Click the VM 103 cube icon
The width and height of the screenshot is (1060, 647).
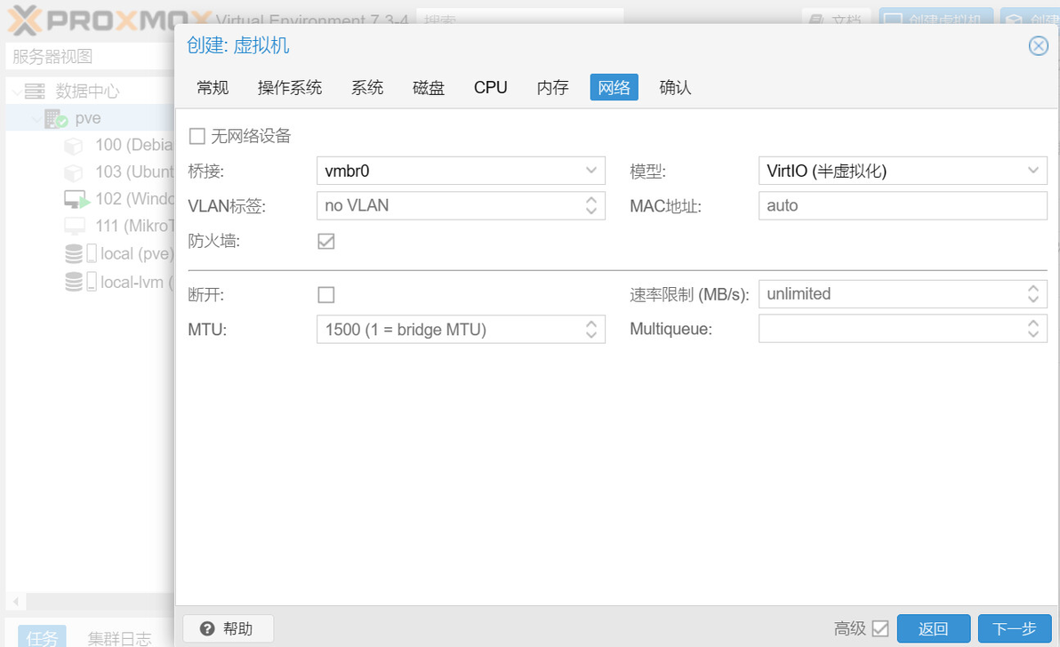[74, 172]
